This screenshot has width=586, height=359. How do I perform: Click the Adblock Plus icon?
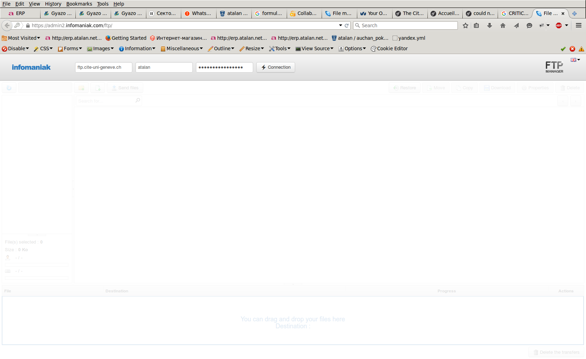pos(559,25)
